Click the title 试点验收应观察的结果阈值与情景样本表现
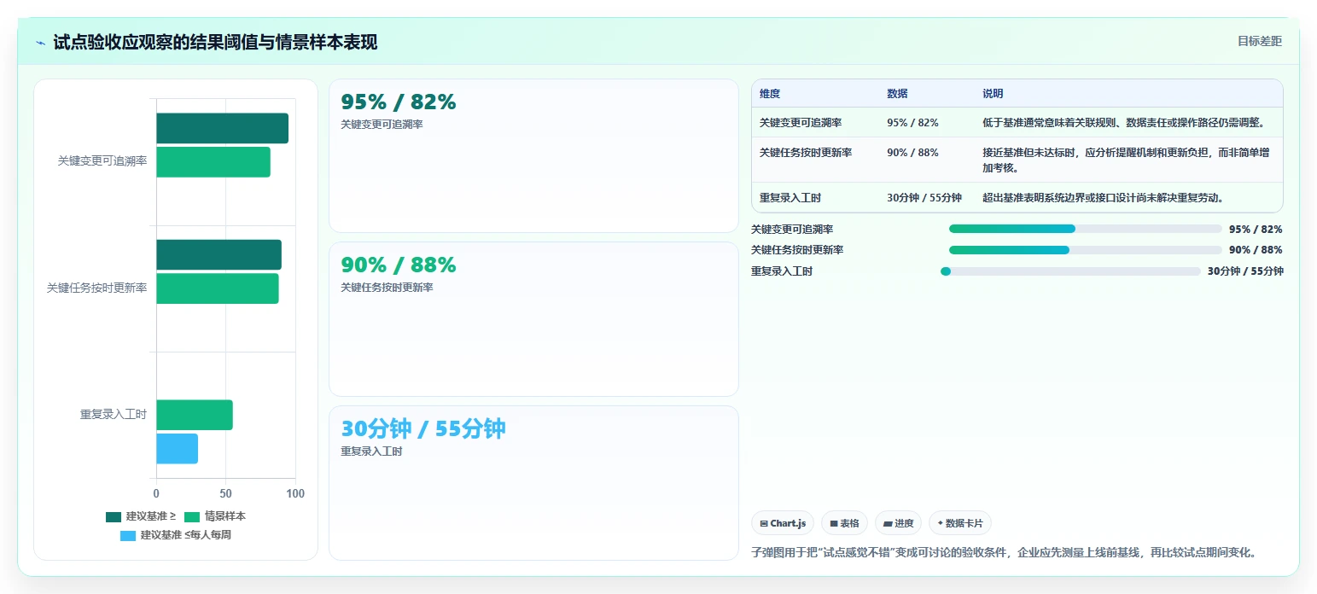The width and height of the screenshot is (1317, 594). click(x=215, y=42)
